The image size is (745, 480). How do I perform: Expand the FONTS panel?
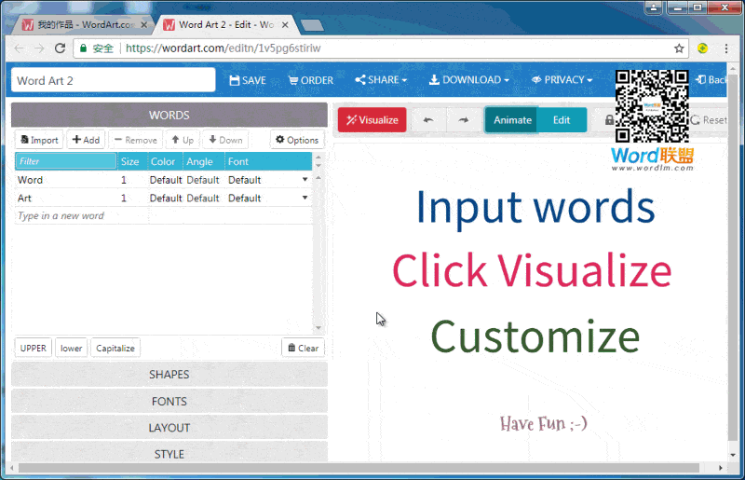pos(169,402)
